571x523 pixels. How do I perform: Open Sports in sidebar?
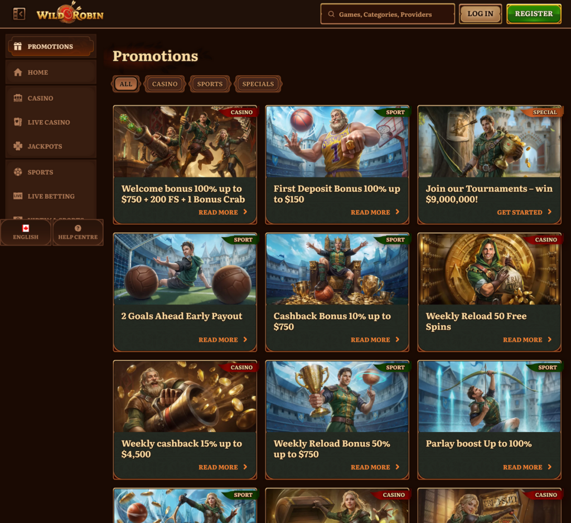click(51, 172)
